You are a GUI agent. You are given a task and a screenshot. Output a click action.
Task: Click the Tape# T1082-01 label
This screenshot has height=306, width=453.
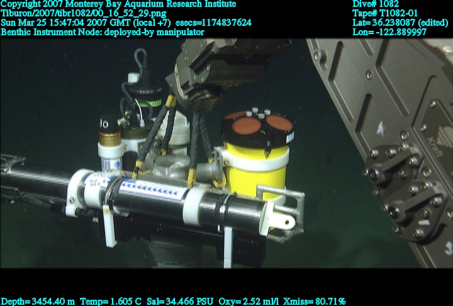(x=385, y=14)
